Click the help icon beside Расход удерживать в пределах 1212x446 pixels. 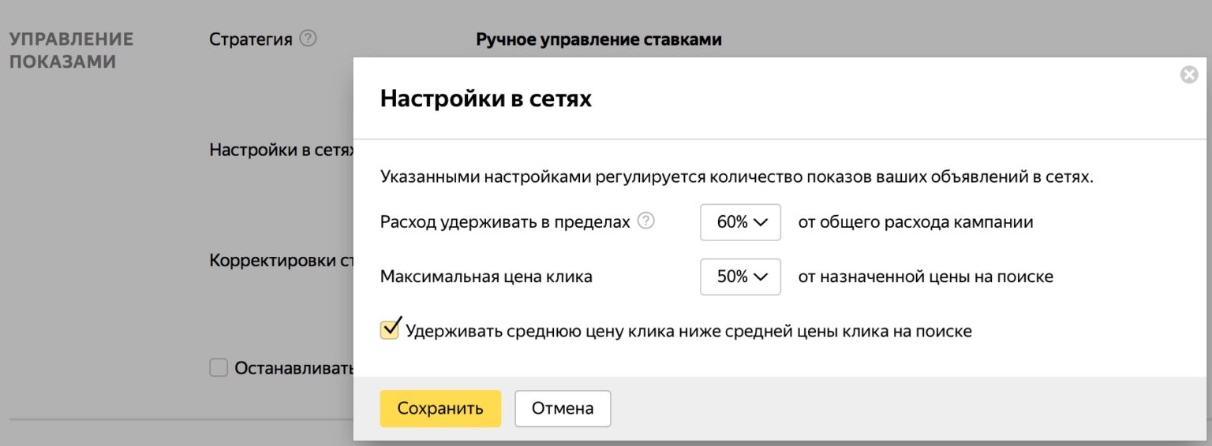click(x=646, y=221)
